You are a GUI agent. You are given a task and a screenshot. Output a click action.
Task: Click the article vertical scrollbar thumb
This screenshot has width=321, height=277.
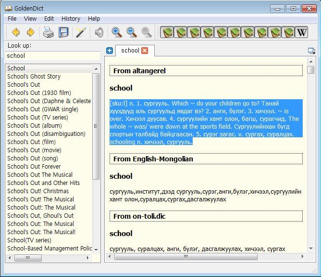[x=311, y=69]
